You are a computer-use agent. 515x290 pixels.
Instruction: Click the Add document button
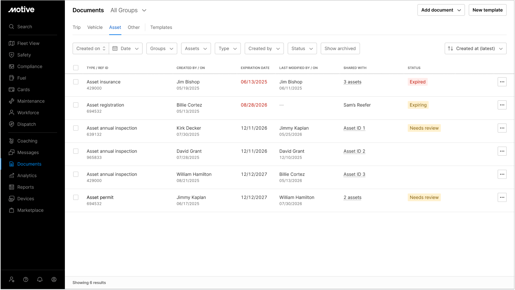[441, 10]
